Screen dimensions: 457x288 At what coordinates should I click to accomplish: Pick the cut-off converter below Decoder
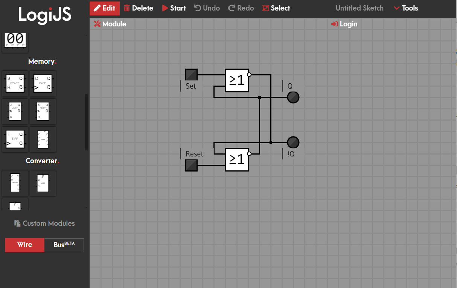[x=15, y=205]
